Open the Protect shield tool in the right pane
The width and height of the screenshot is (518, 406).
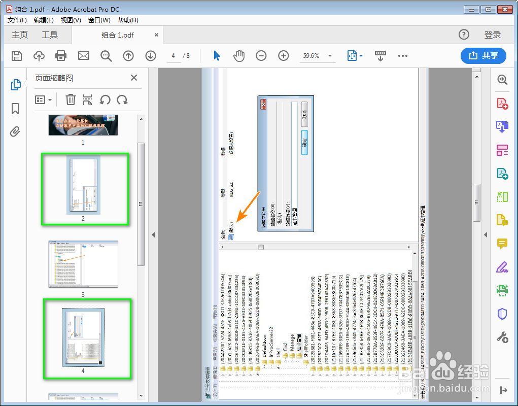tap(502, 314)
